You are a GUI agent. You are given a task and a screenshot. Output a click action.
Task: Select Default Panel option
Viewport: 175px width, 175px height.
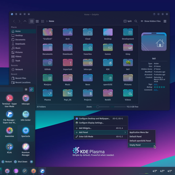pos(142,136)
